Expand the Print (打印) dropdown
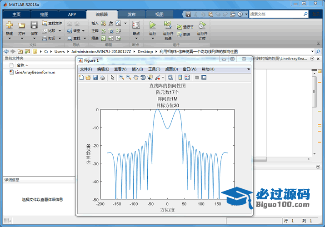 [59, 39]
